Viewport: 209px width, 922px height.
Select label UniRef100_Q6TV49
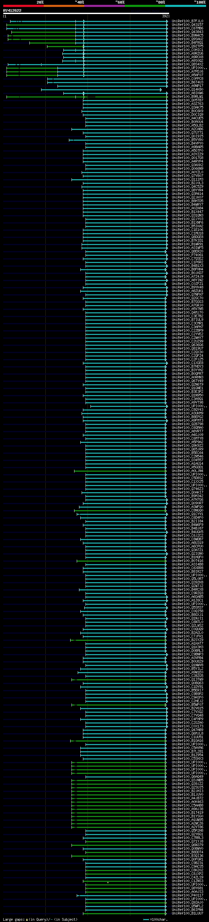coord(187,381)
